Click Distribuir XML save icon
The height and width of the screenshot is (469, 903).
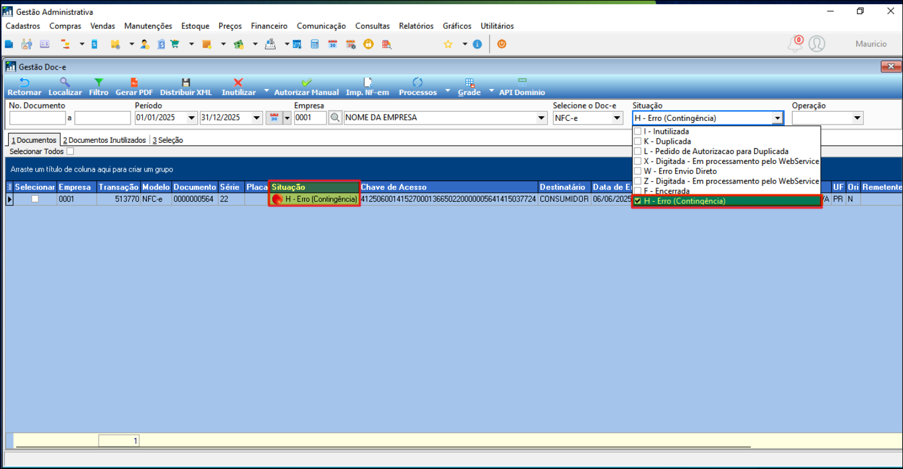pyautogui.click(x=186, y=83)
